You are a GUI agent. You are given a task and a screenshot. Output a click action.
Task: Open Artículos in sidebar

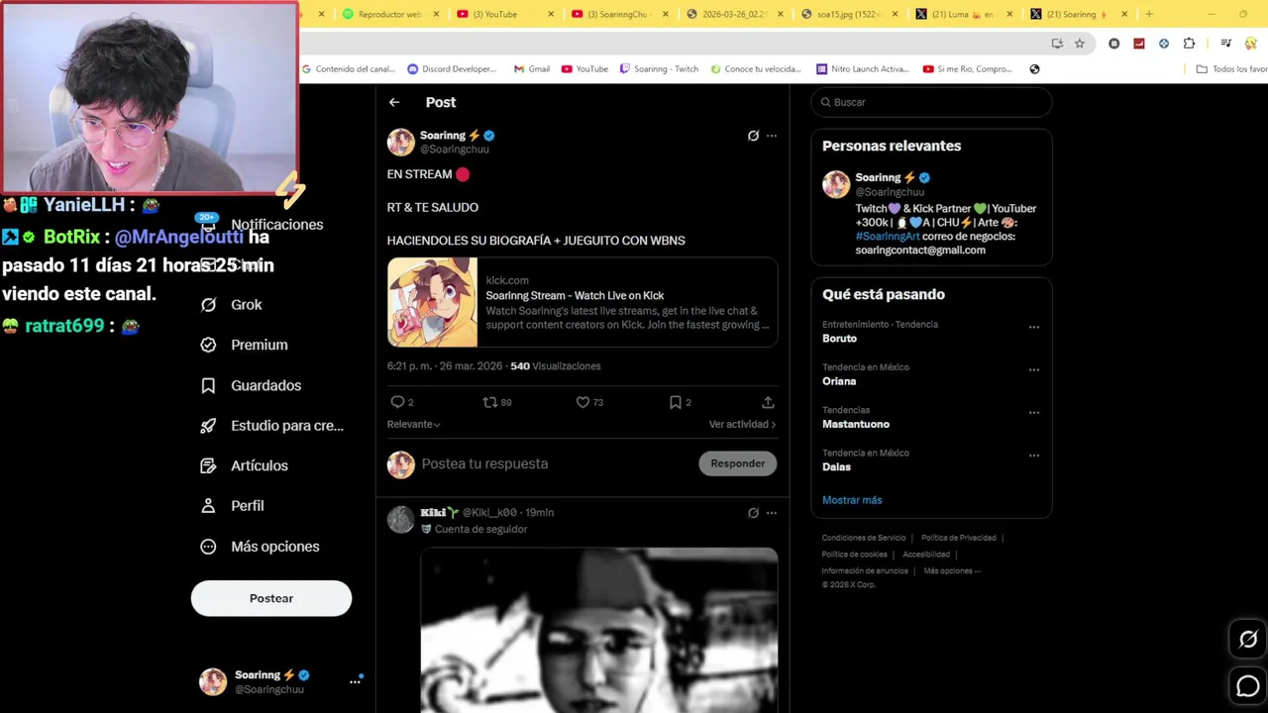pos(244,465)
